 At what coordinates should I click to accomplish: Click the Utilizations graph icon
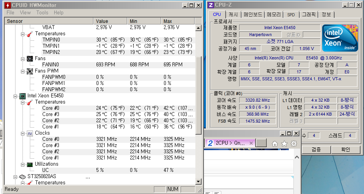pos(30,164)
